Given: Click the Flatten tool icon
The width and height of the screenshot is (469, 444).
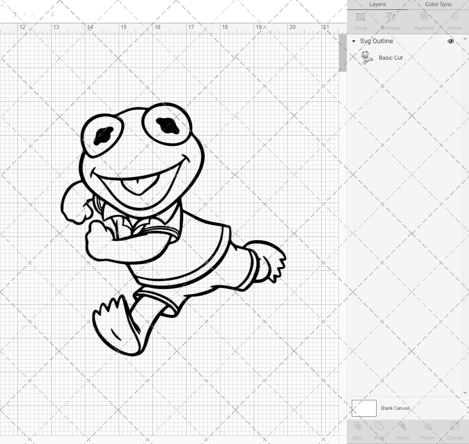Looking at the screenshot, I should click(x=428, y=426).
